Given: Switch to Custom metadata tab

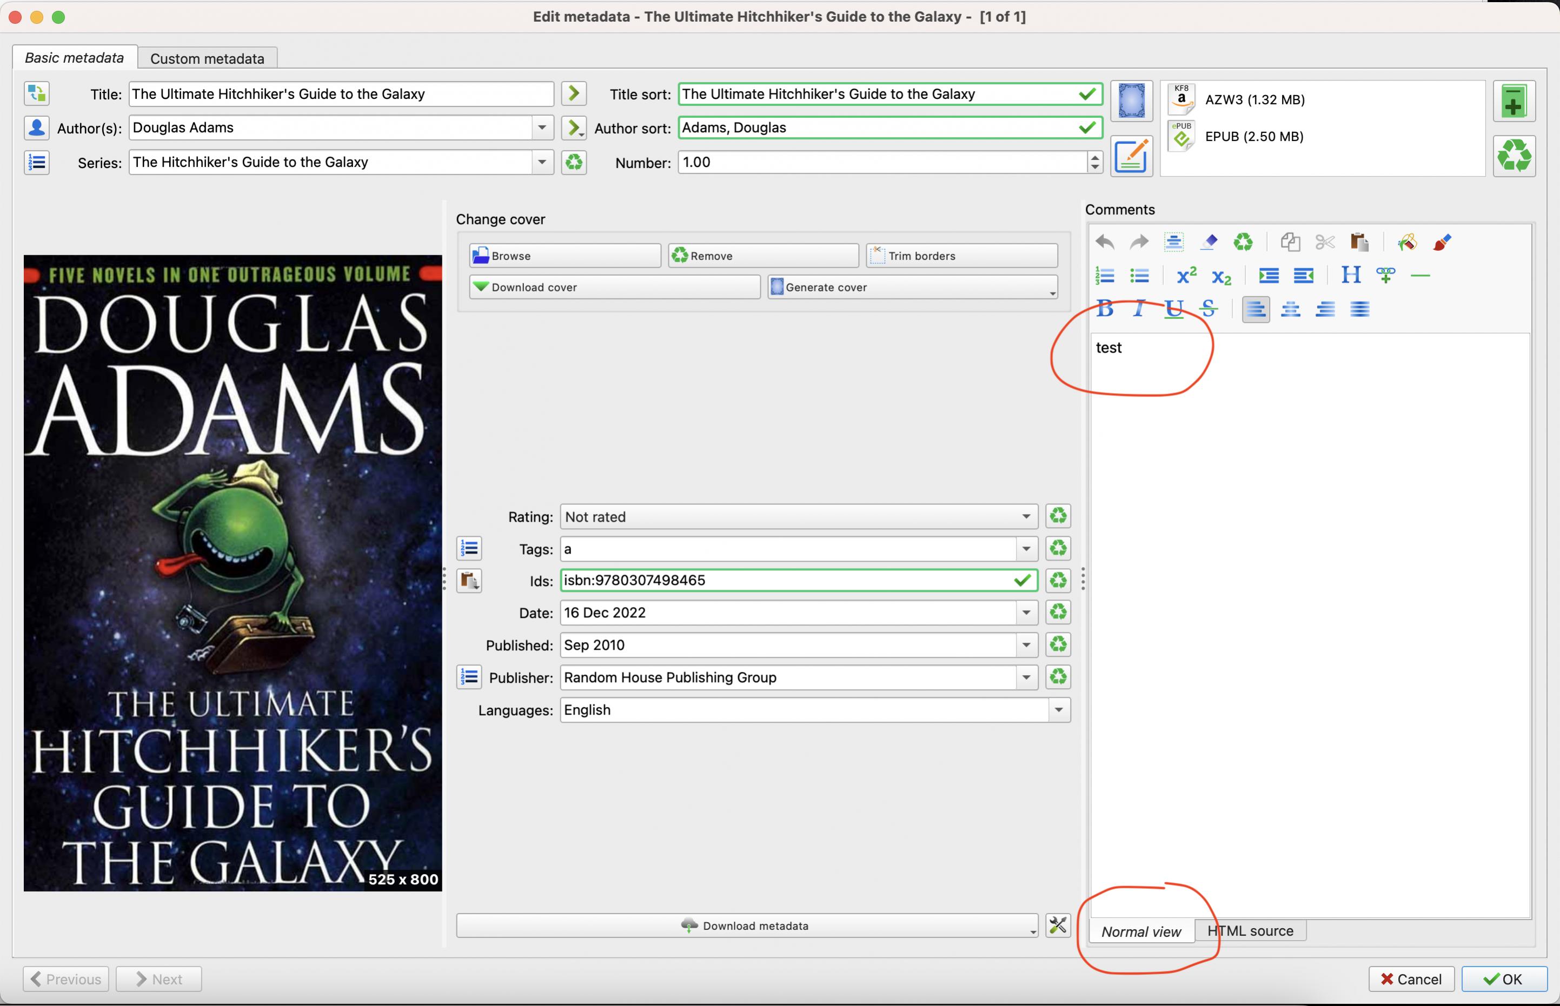Looking at the screenshot, I should click(x=207, y=59).
